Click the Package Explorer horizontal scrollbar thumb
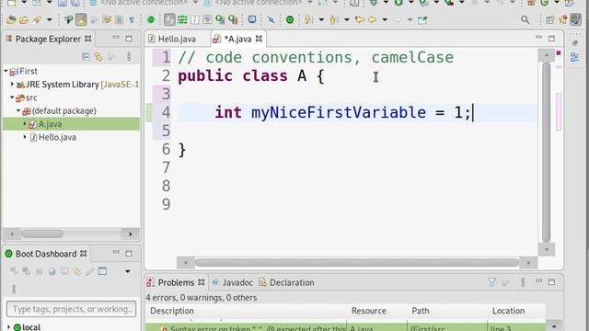 tap(42, 234)
